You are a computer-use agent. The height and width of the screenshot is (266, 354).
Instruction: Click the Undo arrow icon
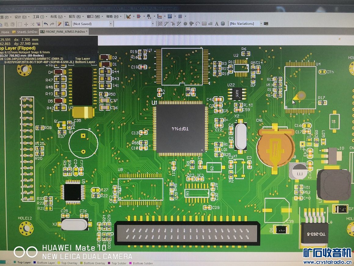(46, 24)
